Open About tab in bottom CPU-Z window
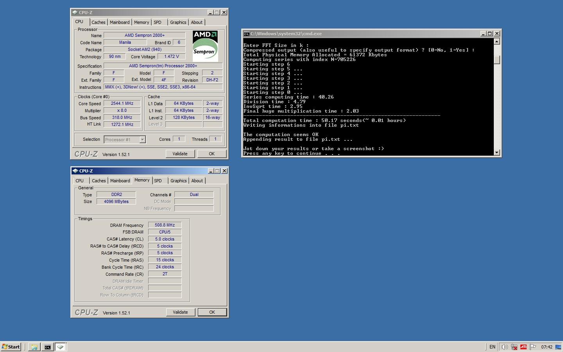Screen dimensions: 563x352 tap(197, 181)
